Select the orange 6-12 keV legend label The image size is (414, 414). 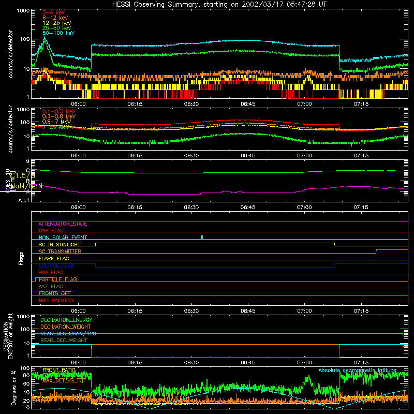coord(55,18)
